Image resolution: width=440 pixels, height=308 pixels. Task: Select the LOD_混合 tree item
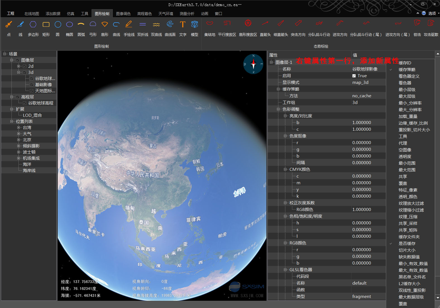click(x=32, y=115)
